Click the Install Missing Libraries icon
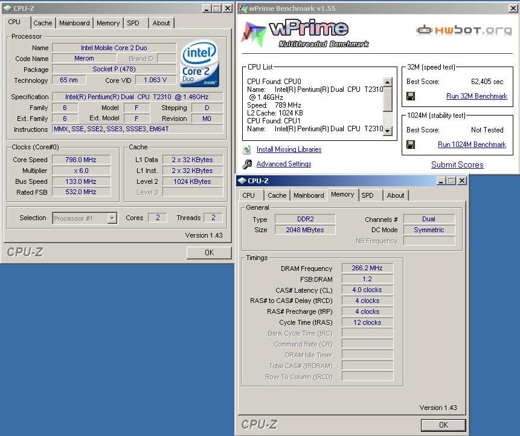 pyautogui.click(x=246, y=150)
